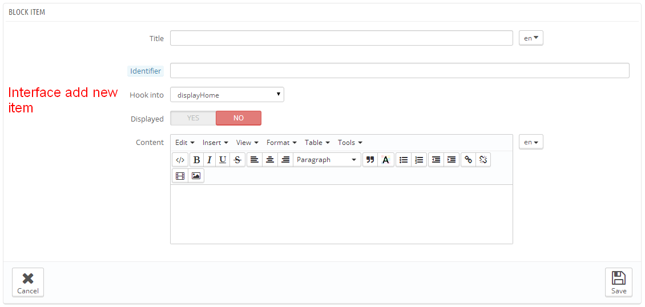Click the insert link icon

[468, 160]
